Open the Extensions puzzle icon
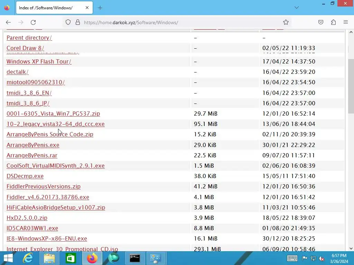 click(333, 22)
